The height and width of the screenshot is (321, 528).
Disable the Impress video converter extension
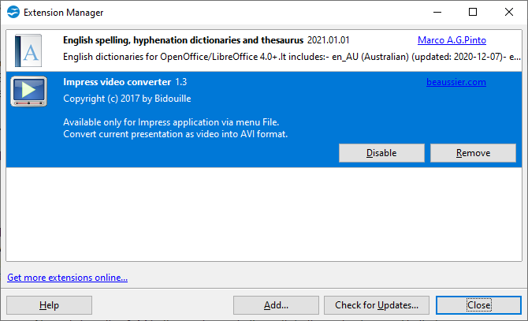pos(381,153)
